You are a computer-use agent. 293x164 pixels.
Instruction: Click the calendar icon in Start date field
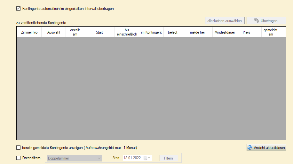coord(145,158)
